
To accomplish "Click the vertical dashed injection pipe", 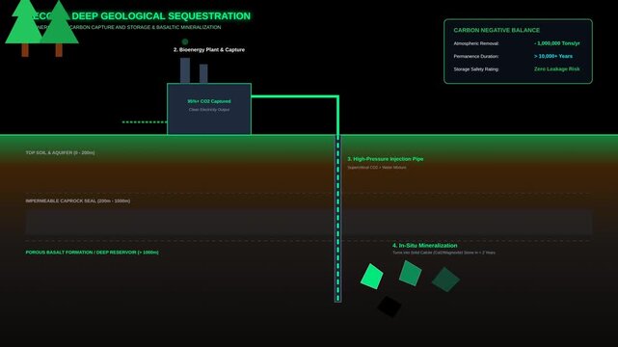I will click(337, 219).
